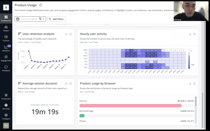
Task: Click the Add Filters button
Action: point(56,19)
